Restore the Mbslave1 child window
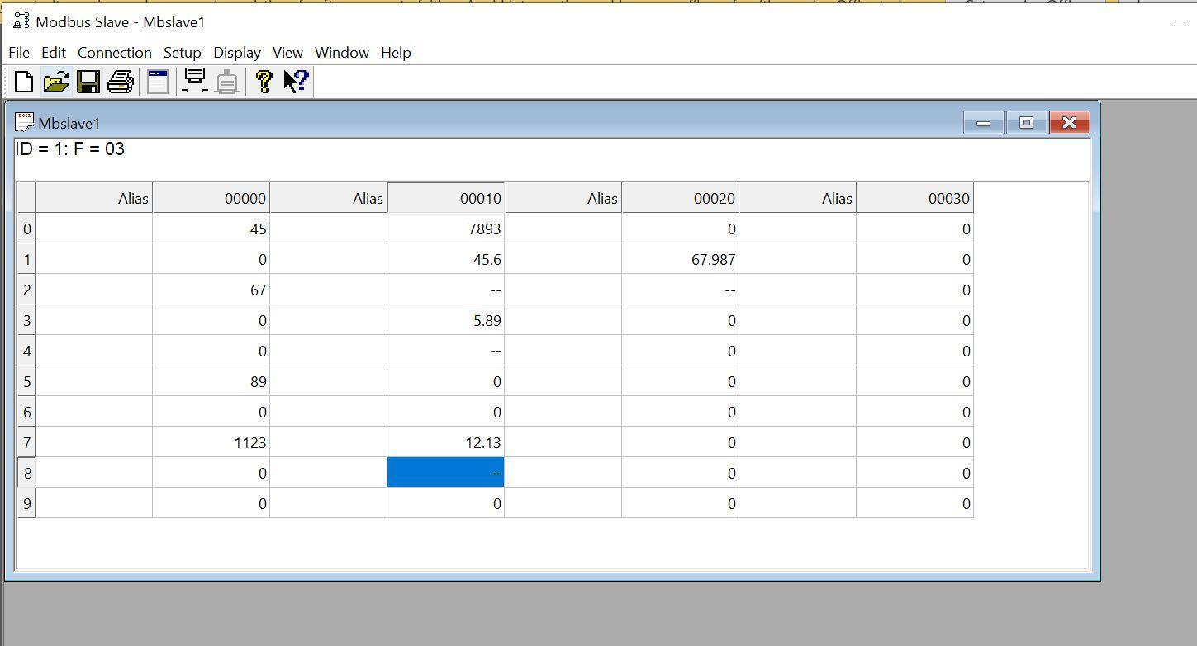Screen dimensions: 1197x646 tap(1026, 122)
